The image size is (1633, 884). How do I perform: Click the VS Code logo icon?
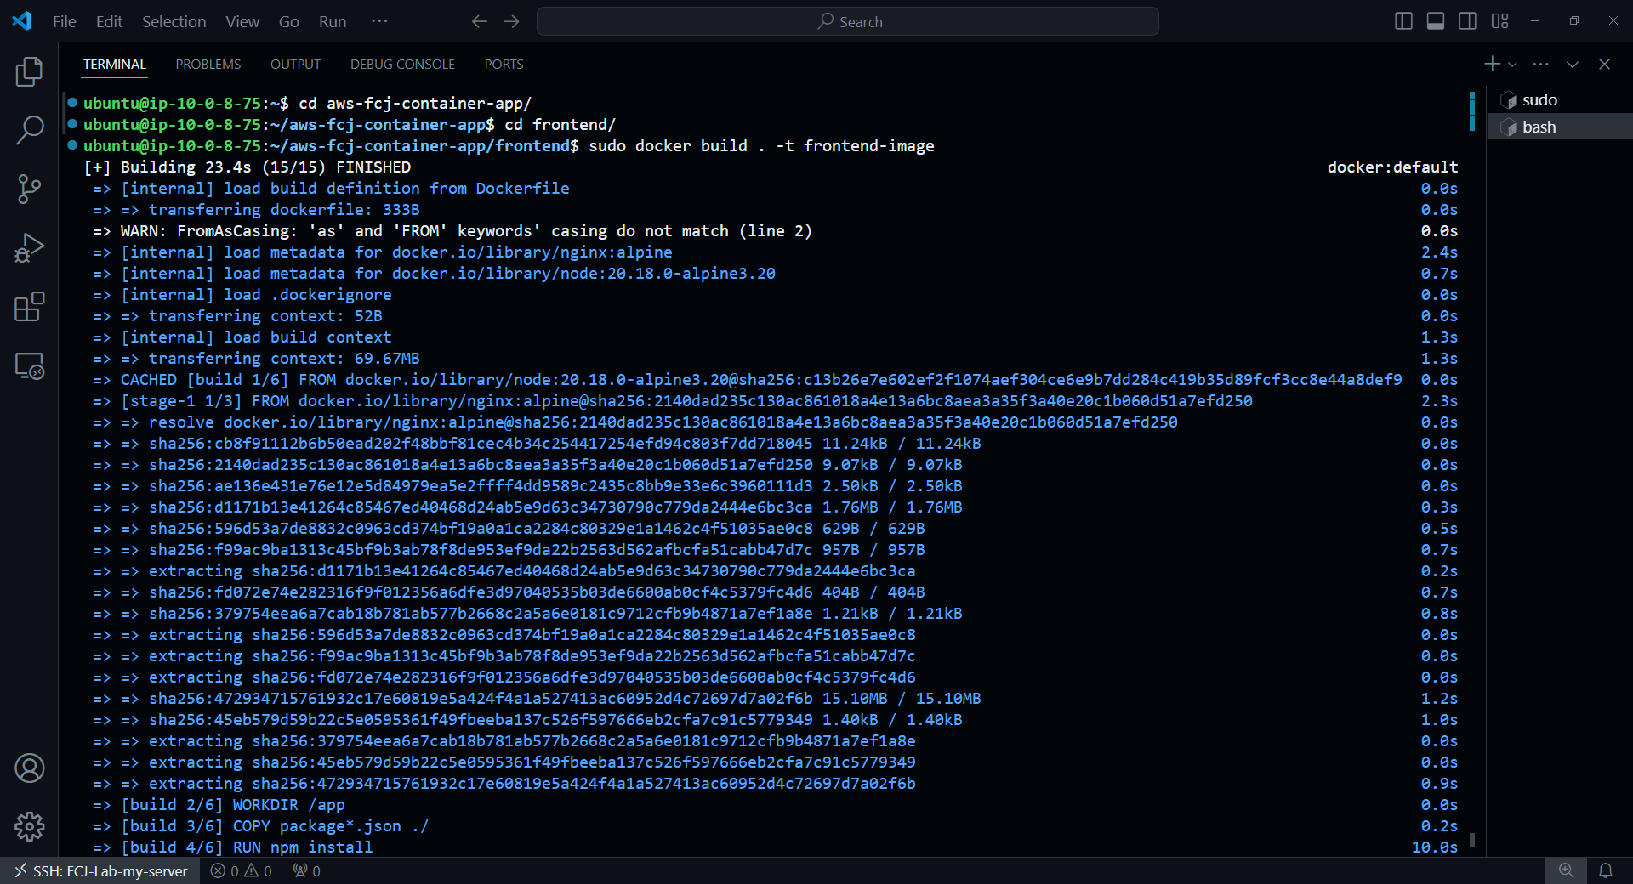point(22,21)
